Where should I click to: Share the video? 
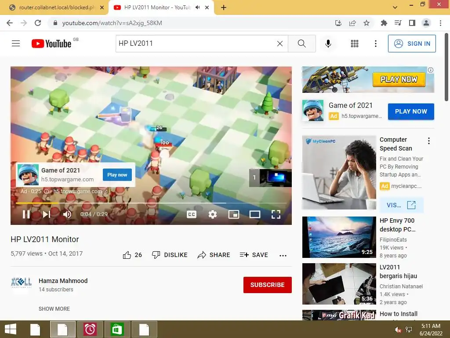pos(214,255)
